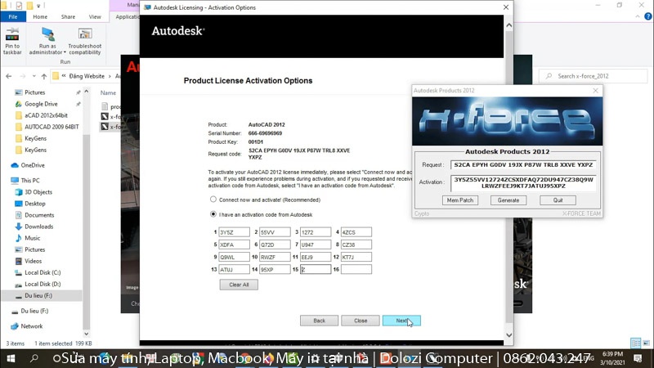Screen dimensions: 654x368
Task: Click Next to continue activation
Action: coord(401,321)
